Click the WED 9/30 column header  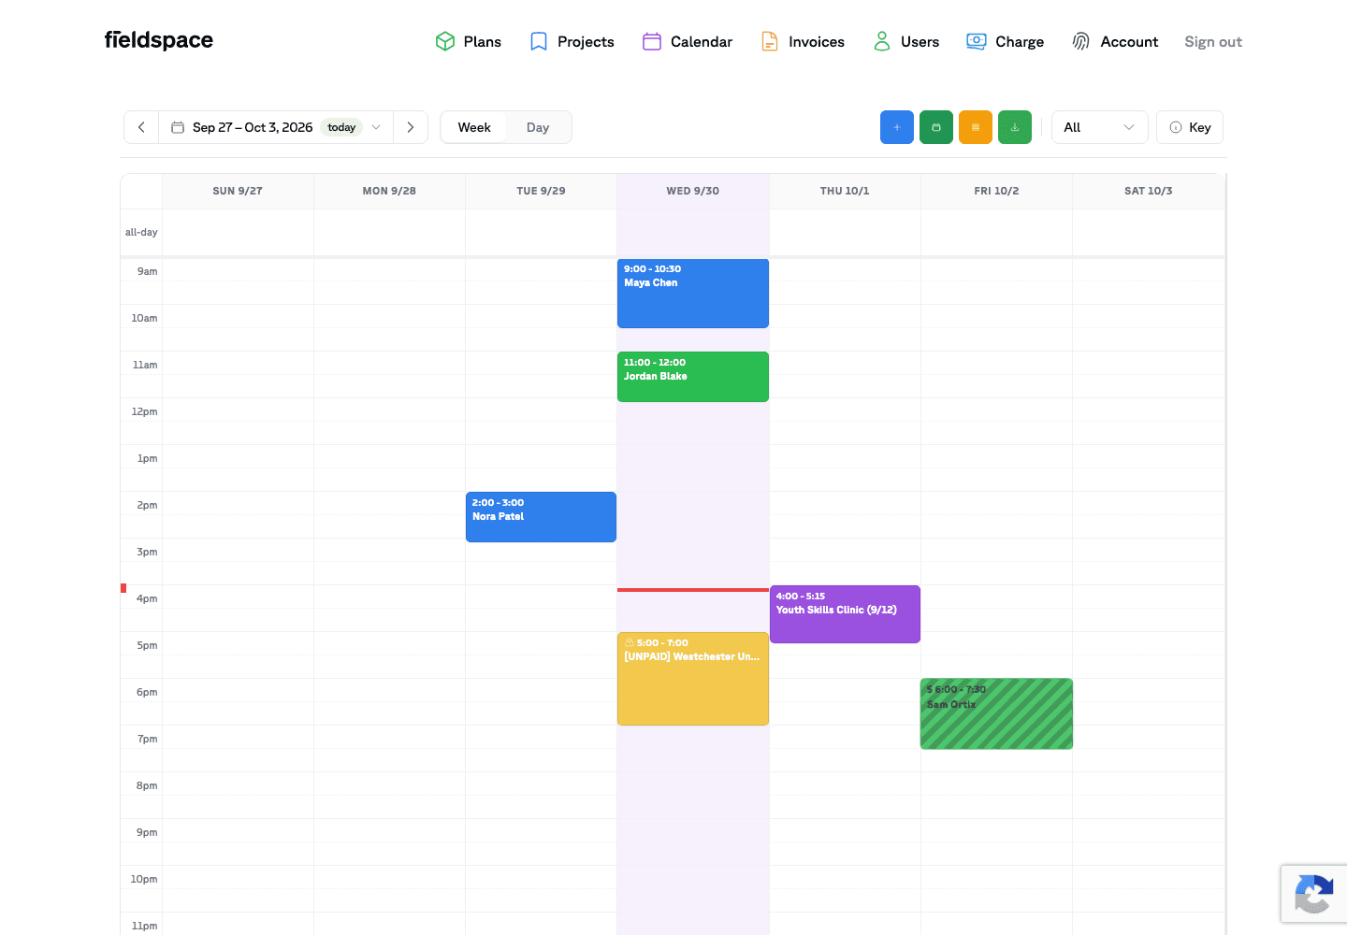[693, 191]
